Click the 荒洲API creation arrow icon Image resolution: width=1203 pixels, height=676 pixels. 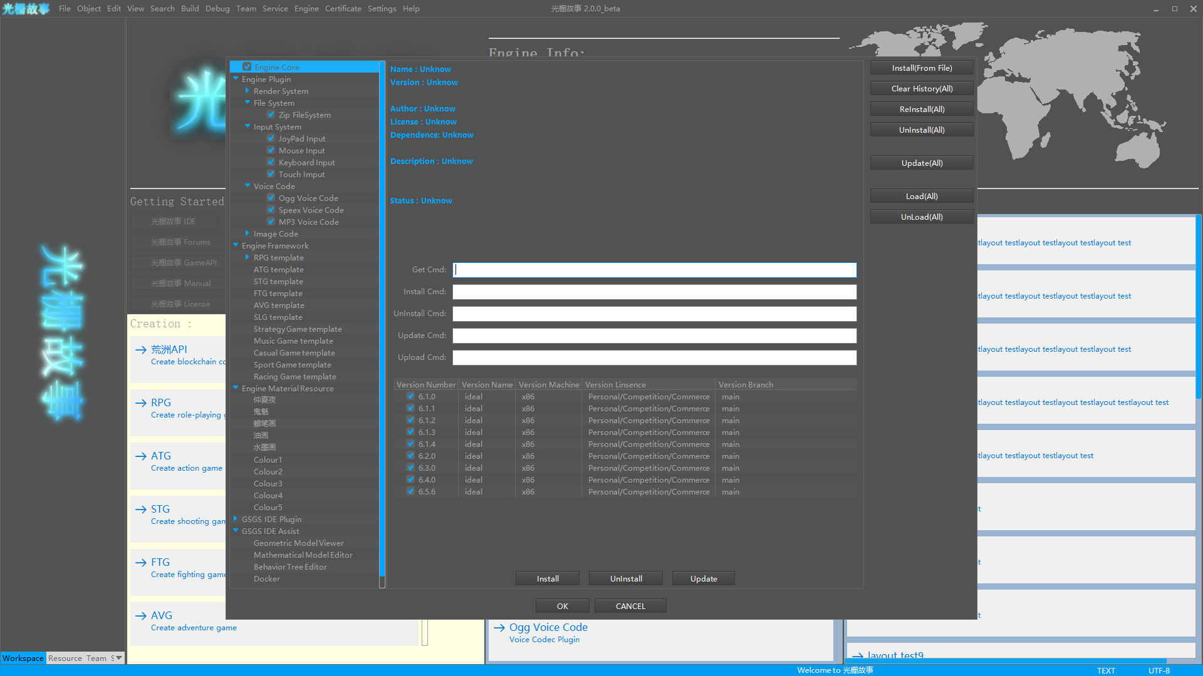(x=141, y=350)
